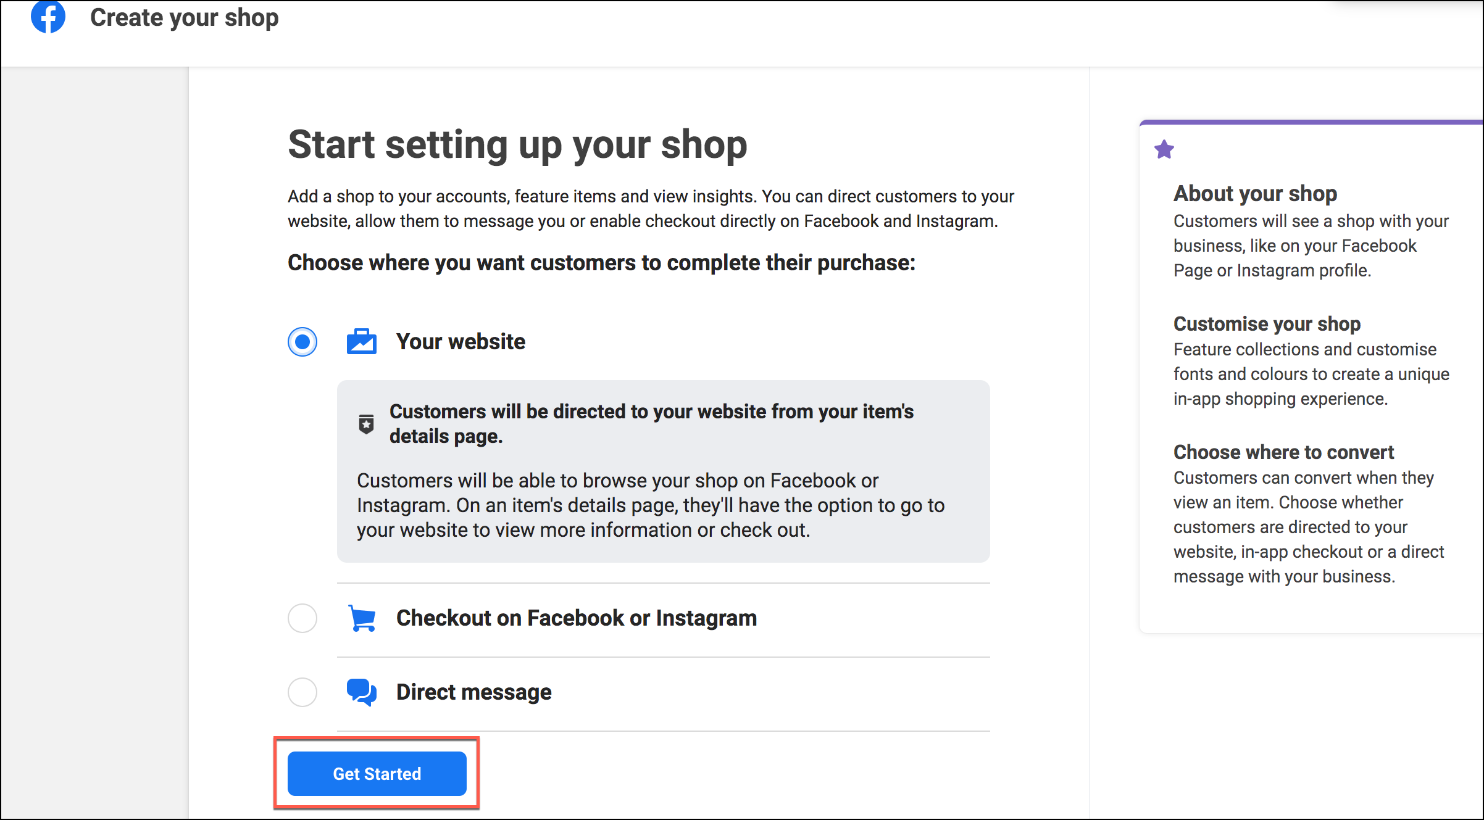The height and width of the screenshot is (820, 1484).
Task: Click the Start setting up your shop heading
Action: coord(517,145)
